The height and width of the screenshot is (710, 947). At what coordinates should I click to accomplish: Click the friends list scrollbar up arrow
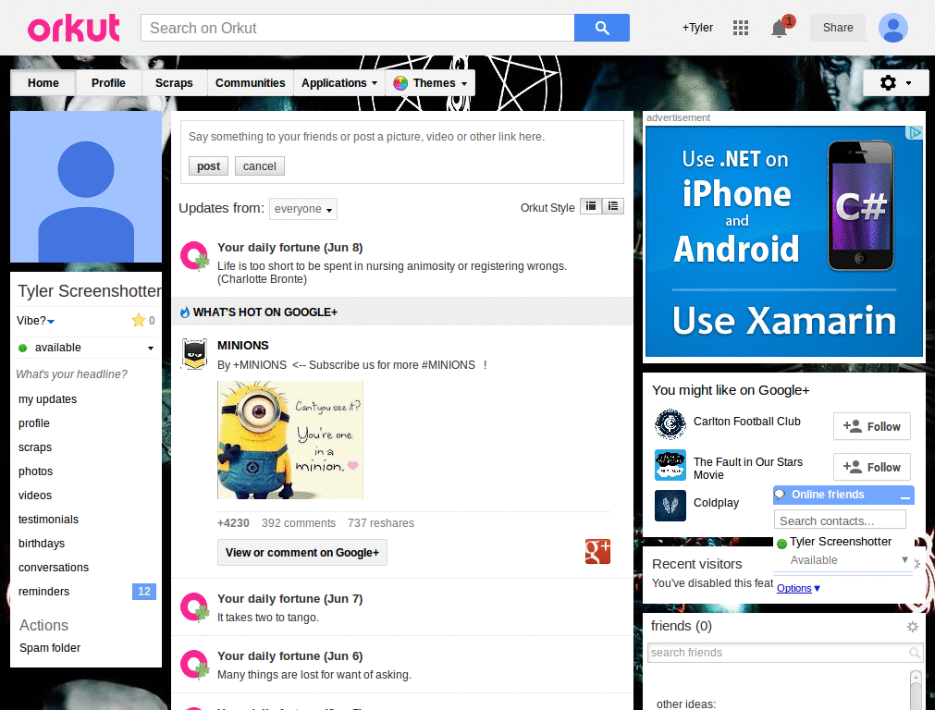[x=916, y=678]
